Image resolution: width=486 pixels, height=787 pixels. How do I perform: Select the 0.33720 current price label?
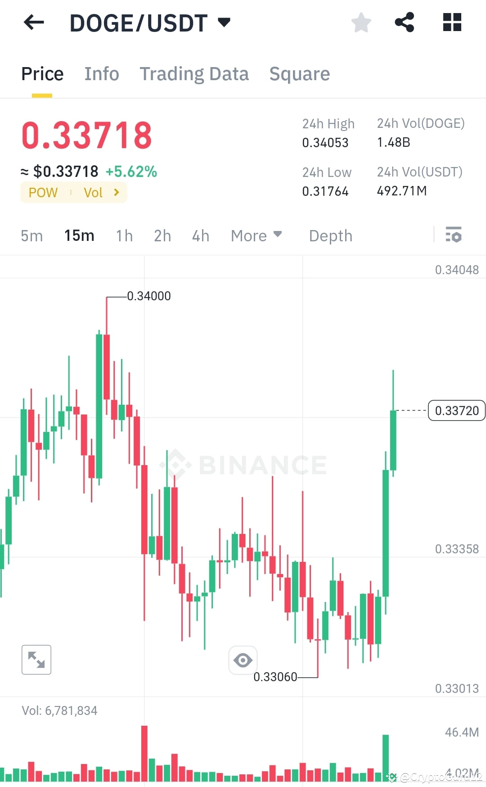(x=457, y=410)
